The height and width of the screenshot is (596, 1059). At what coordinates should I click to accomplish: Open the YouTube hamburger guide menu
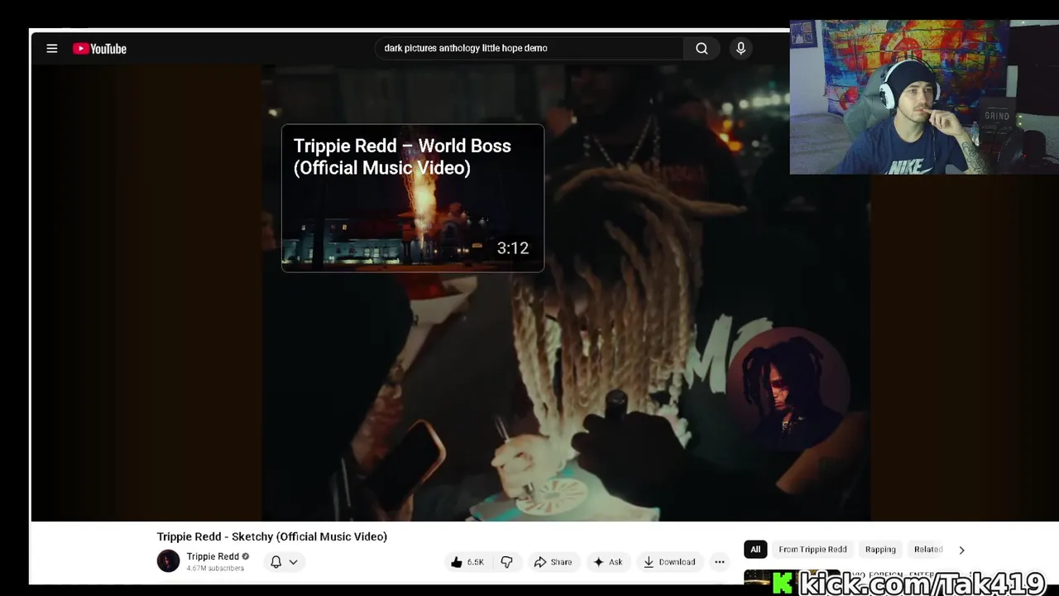[51, 49]
